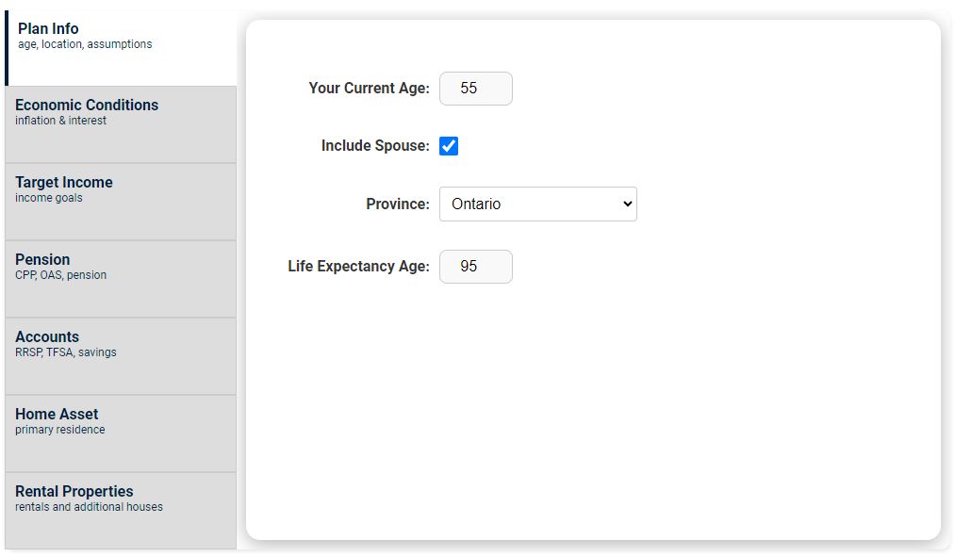Click the 'Life Expectancy Age:' label
Screen dimensions: 955x556
[x=358, y=267]
